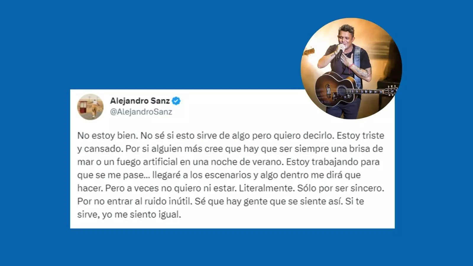Click the phrase "Sólo por ser sincero."
473x266 pixels.
pos(341,188)
